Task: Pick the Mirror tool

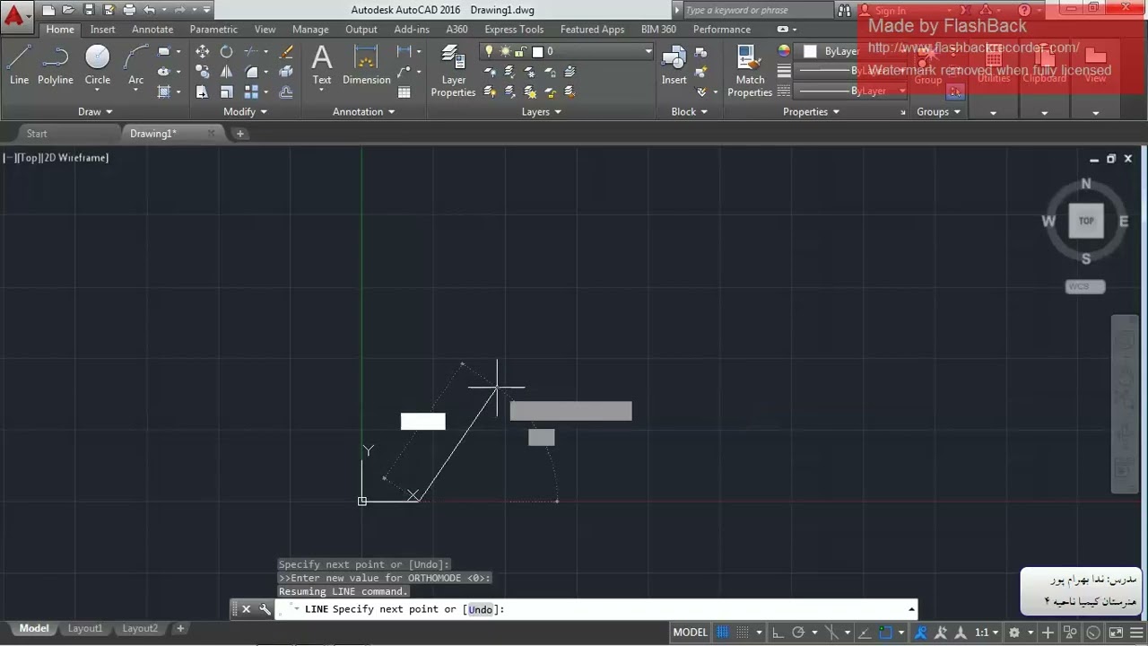Action: pyautogui.click(x=226, y=72)
